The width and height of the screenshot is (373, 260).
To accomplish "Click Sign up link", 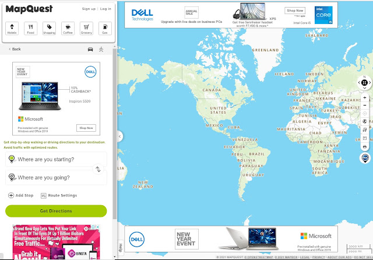I will 89,9.
